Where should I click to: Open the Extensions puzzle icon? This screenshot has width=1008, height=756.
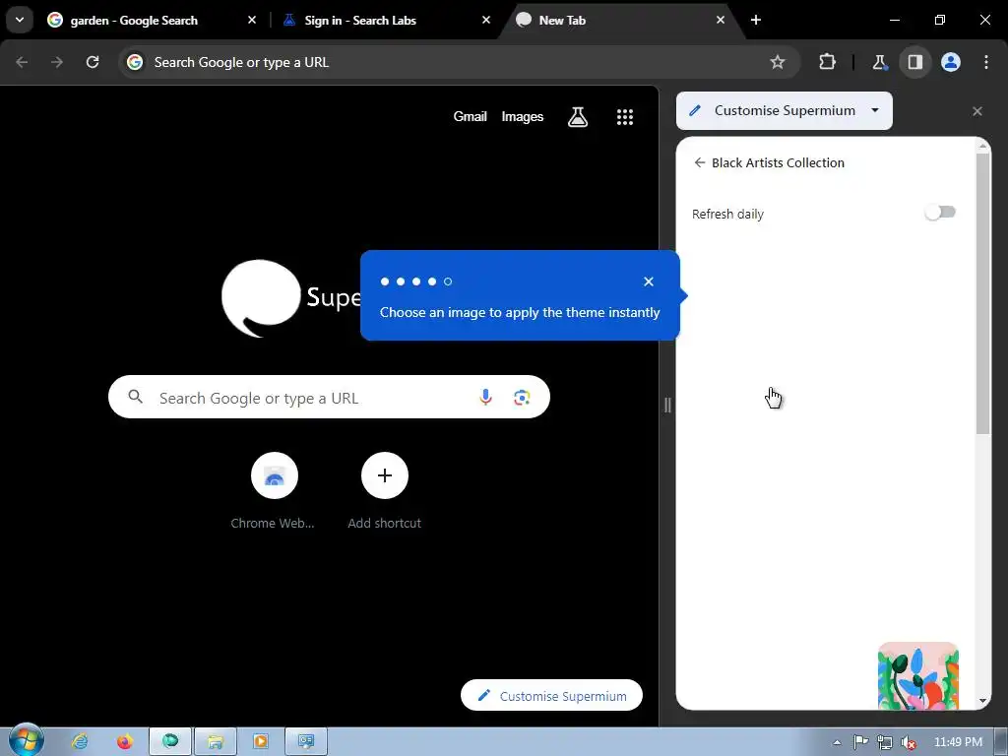tap(827, 62)
